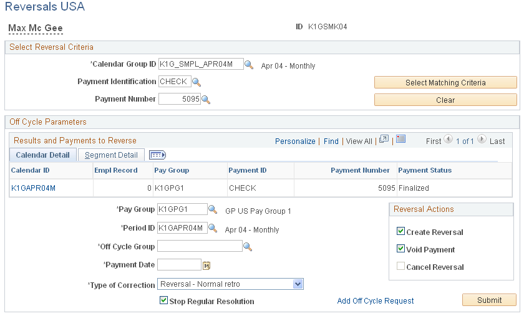Viewport: 524px width, 316px height.
Task: Open lookup for Period ID
Action: [x=213, y=228]
